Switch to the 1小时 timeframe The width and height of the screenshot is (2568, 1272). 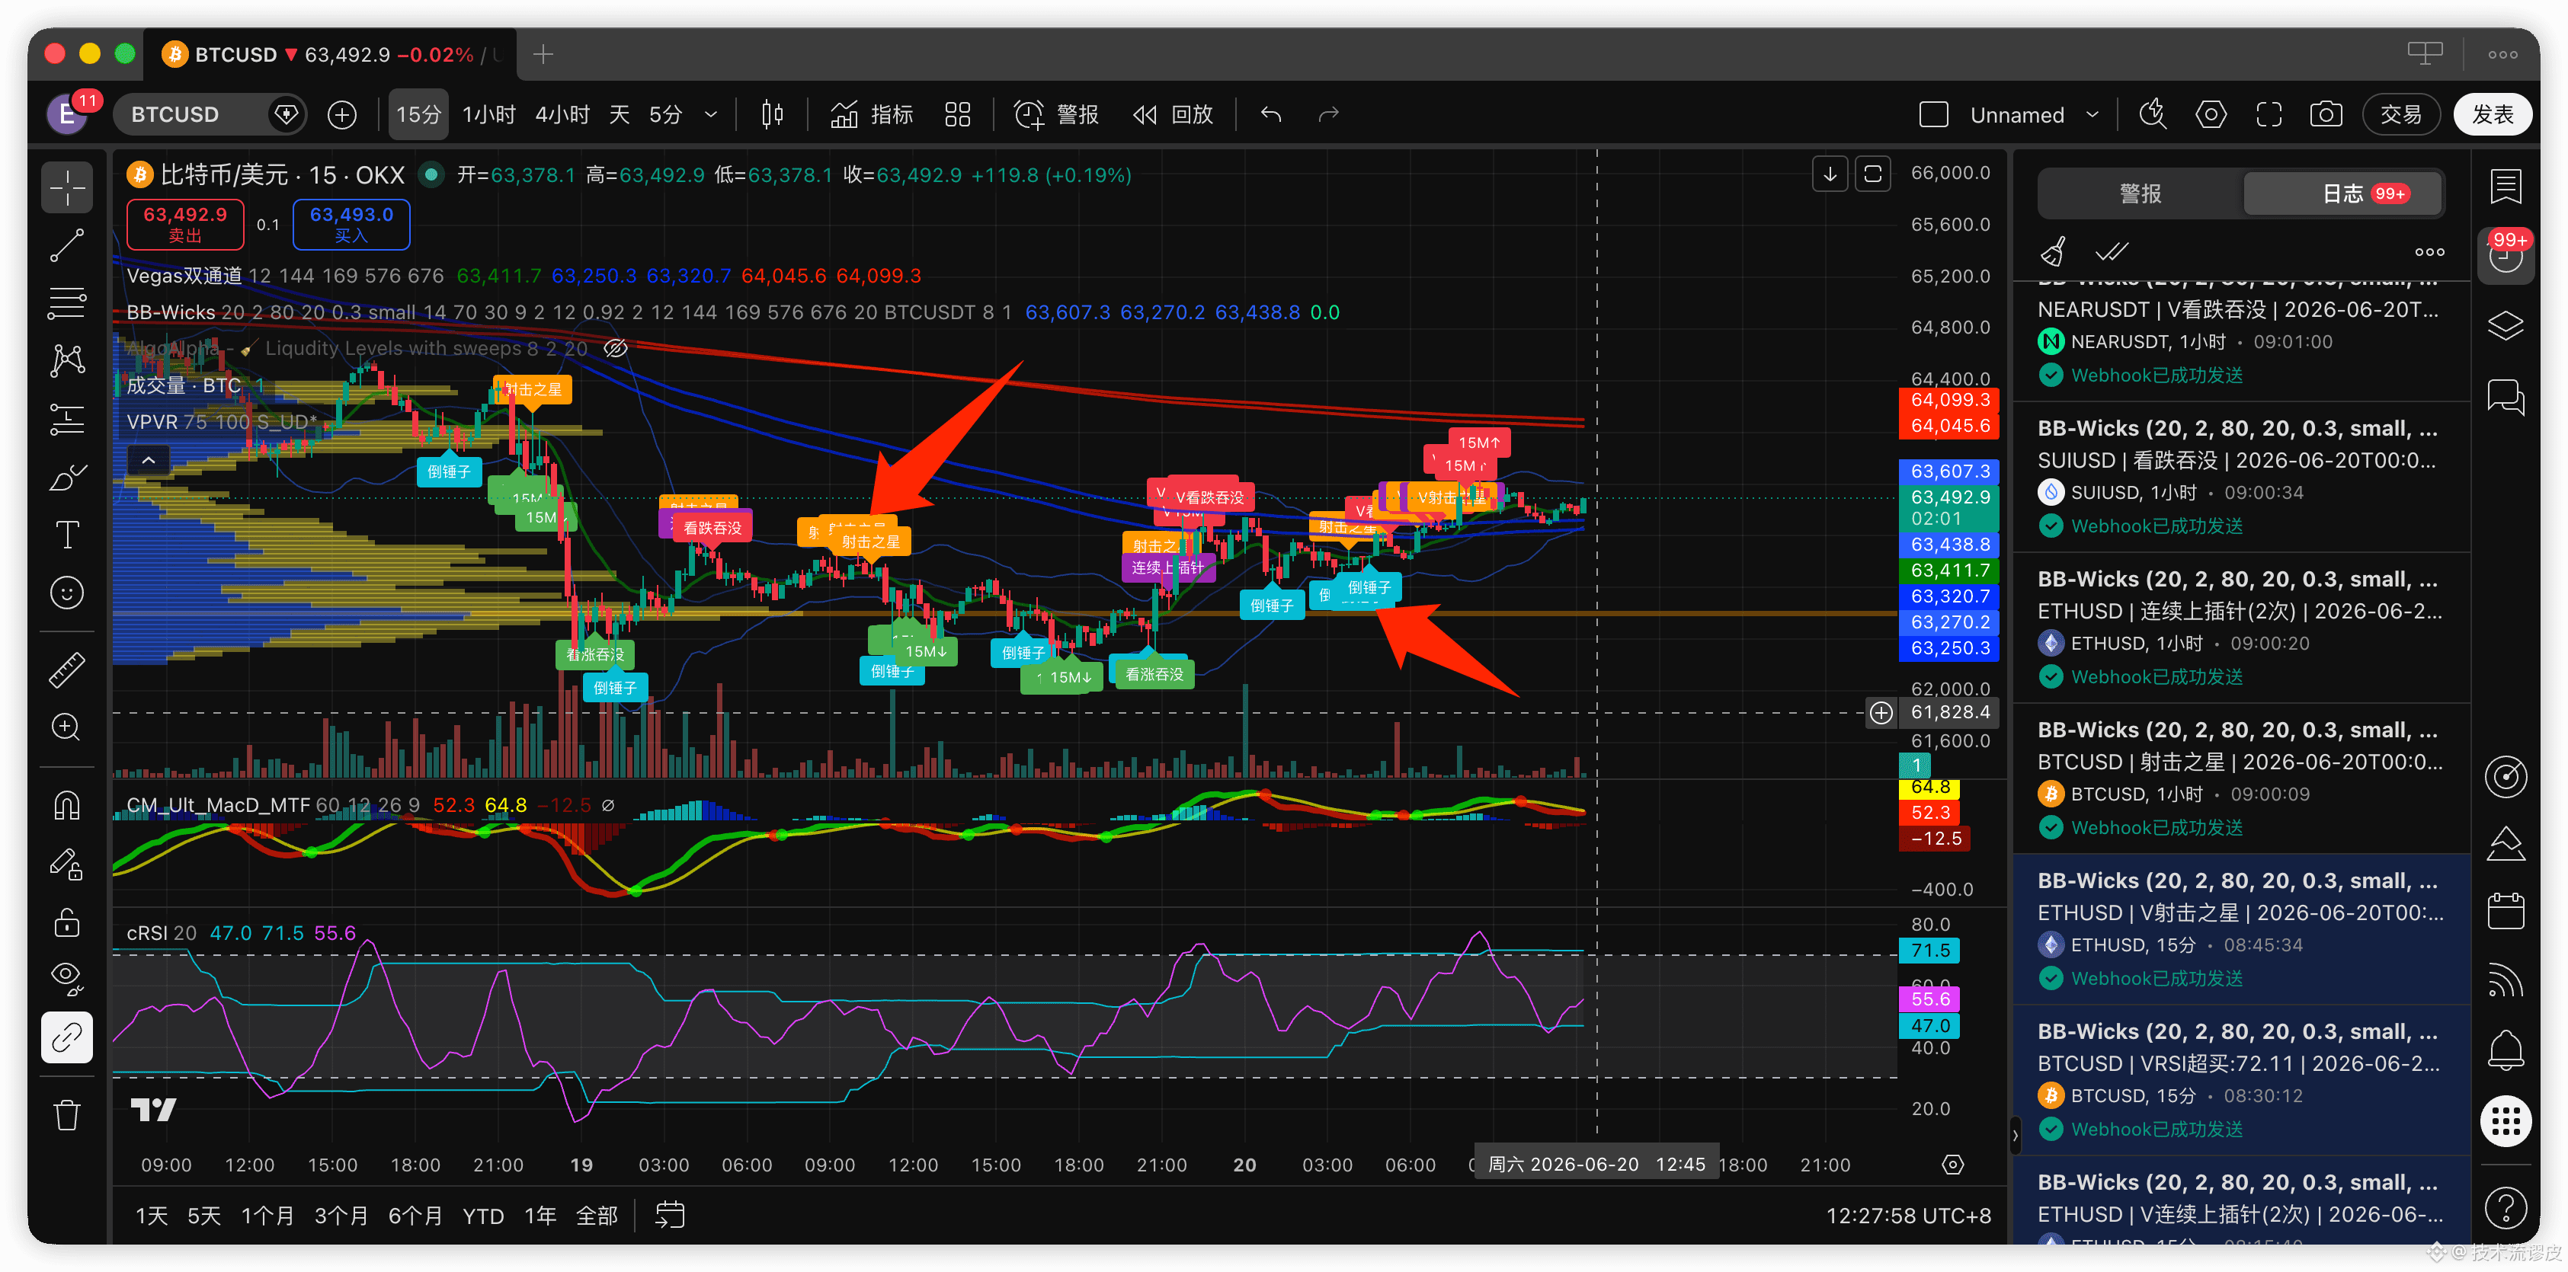pos(488,114)
